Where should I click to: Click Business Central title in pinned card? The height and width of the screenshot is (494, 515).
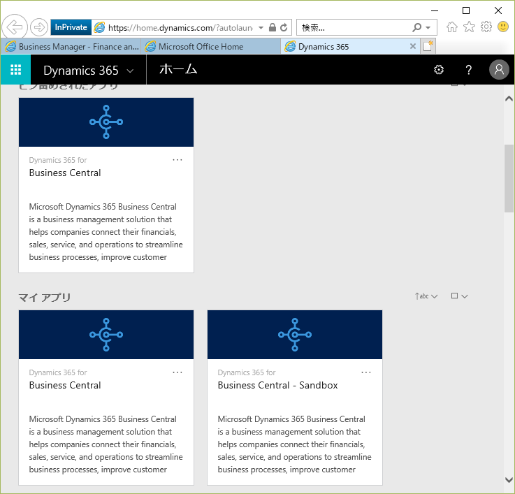point(65,173)
